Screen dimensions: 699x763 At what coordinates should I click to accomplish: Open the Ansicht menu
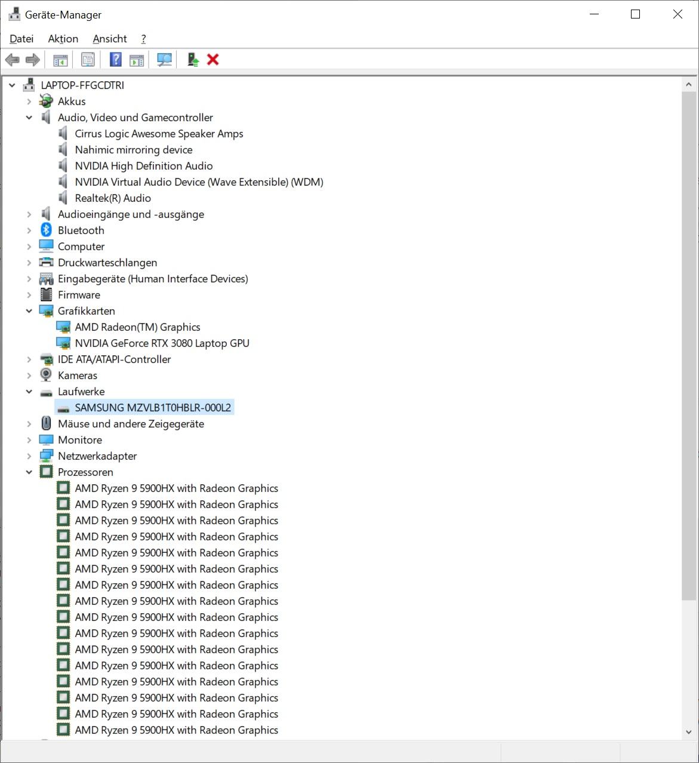pyautogui.click(x=110, y=39)
